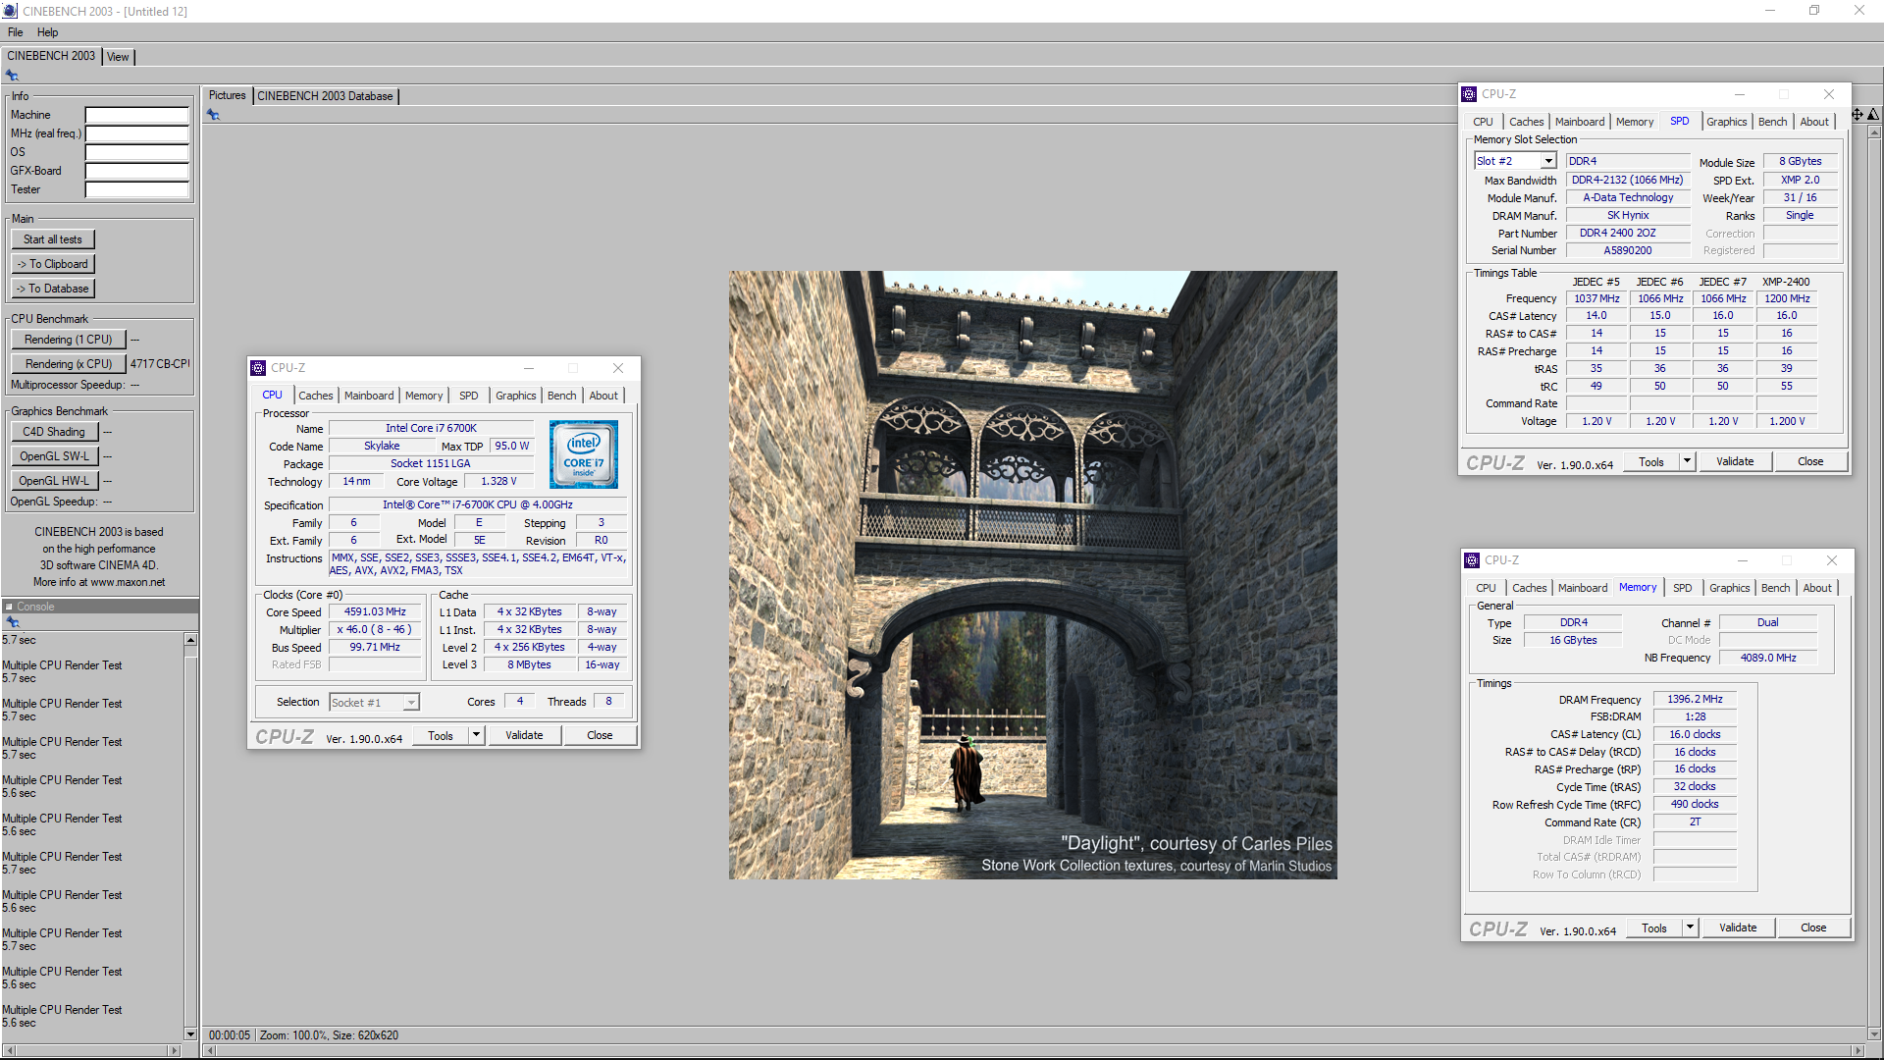Click the Tools button in the CPU-Z SPD window
The height and width of the screenshot is (1060, 1884).
[x=1651, y=461]
